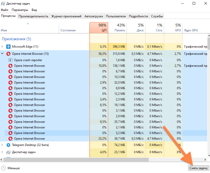Select the Opera process using 6,5% CPU
The image size is (210, 173).
point(104,105)
